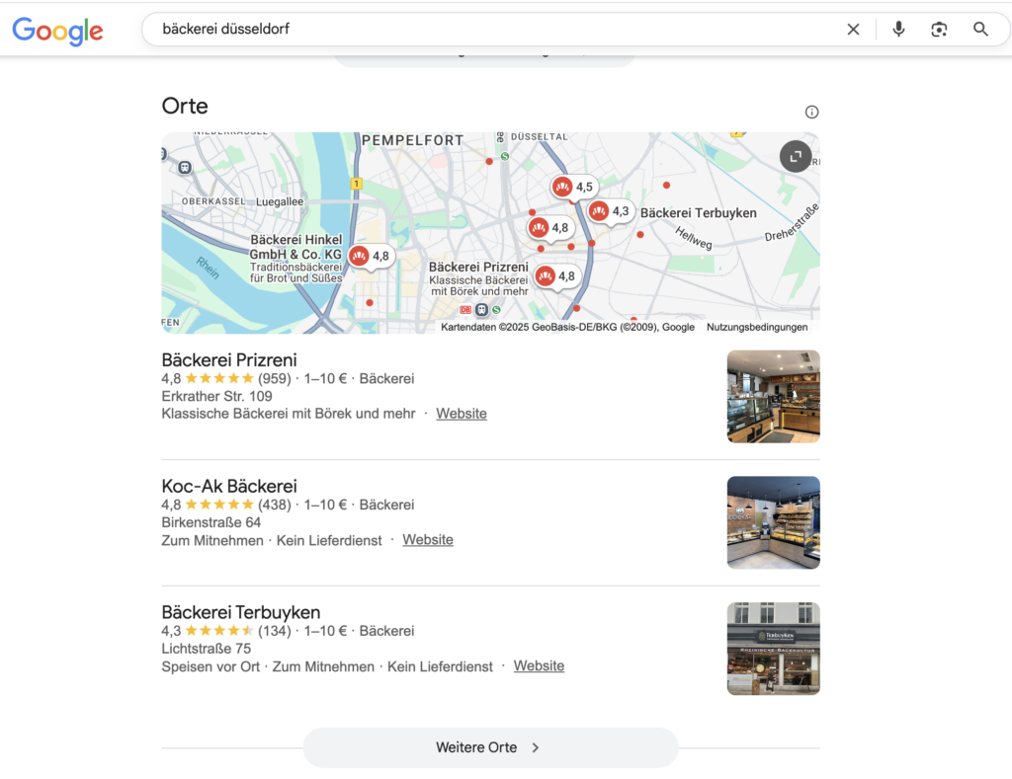Expand the Weitere Orte list

tap(490, 747)
